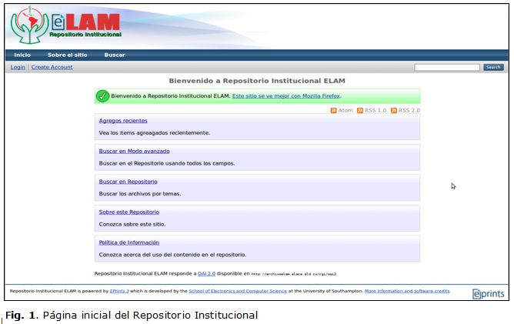The width and height of the screenshot is (514, 324).
Task: Open Buscar en Repositorio link
Action: 128,182
